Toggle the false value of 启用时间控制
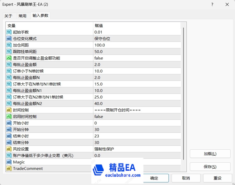The image size is (235, 185). point(99,117)
